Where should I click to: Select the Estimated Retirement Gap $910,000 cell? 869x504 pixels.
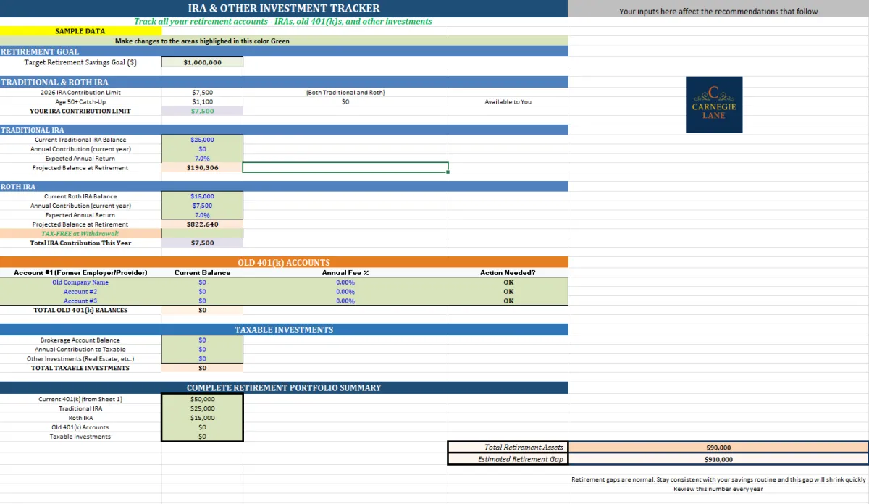718,459
